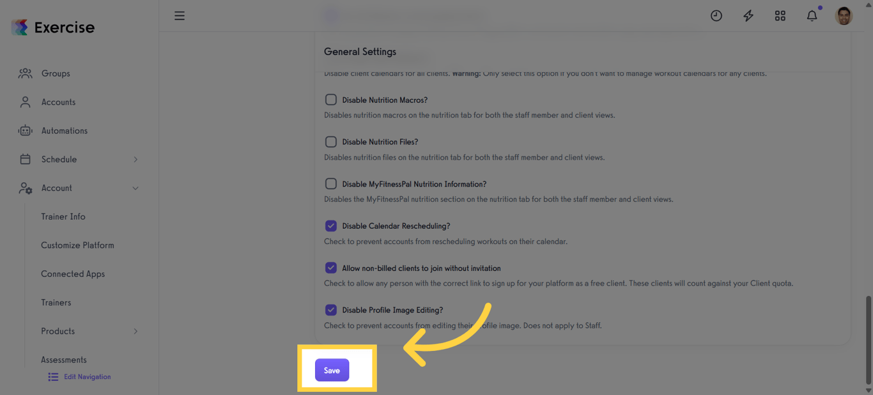Enable Disable Nutrition Macros checkbox
Image resolution: width=873 pixels, height=395 pixels.
tap(330, 99)
